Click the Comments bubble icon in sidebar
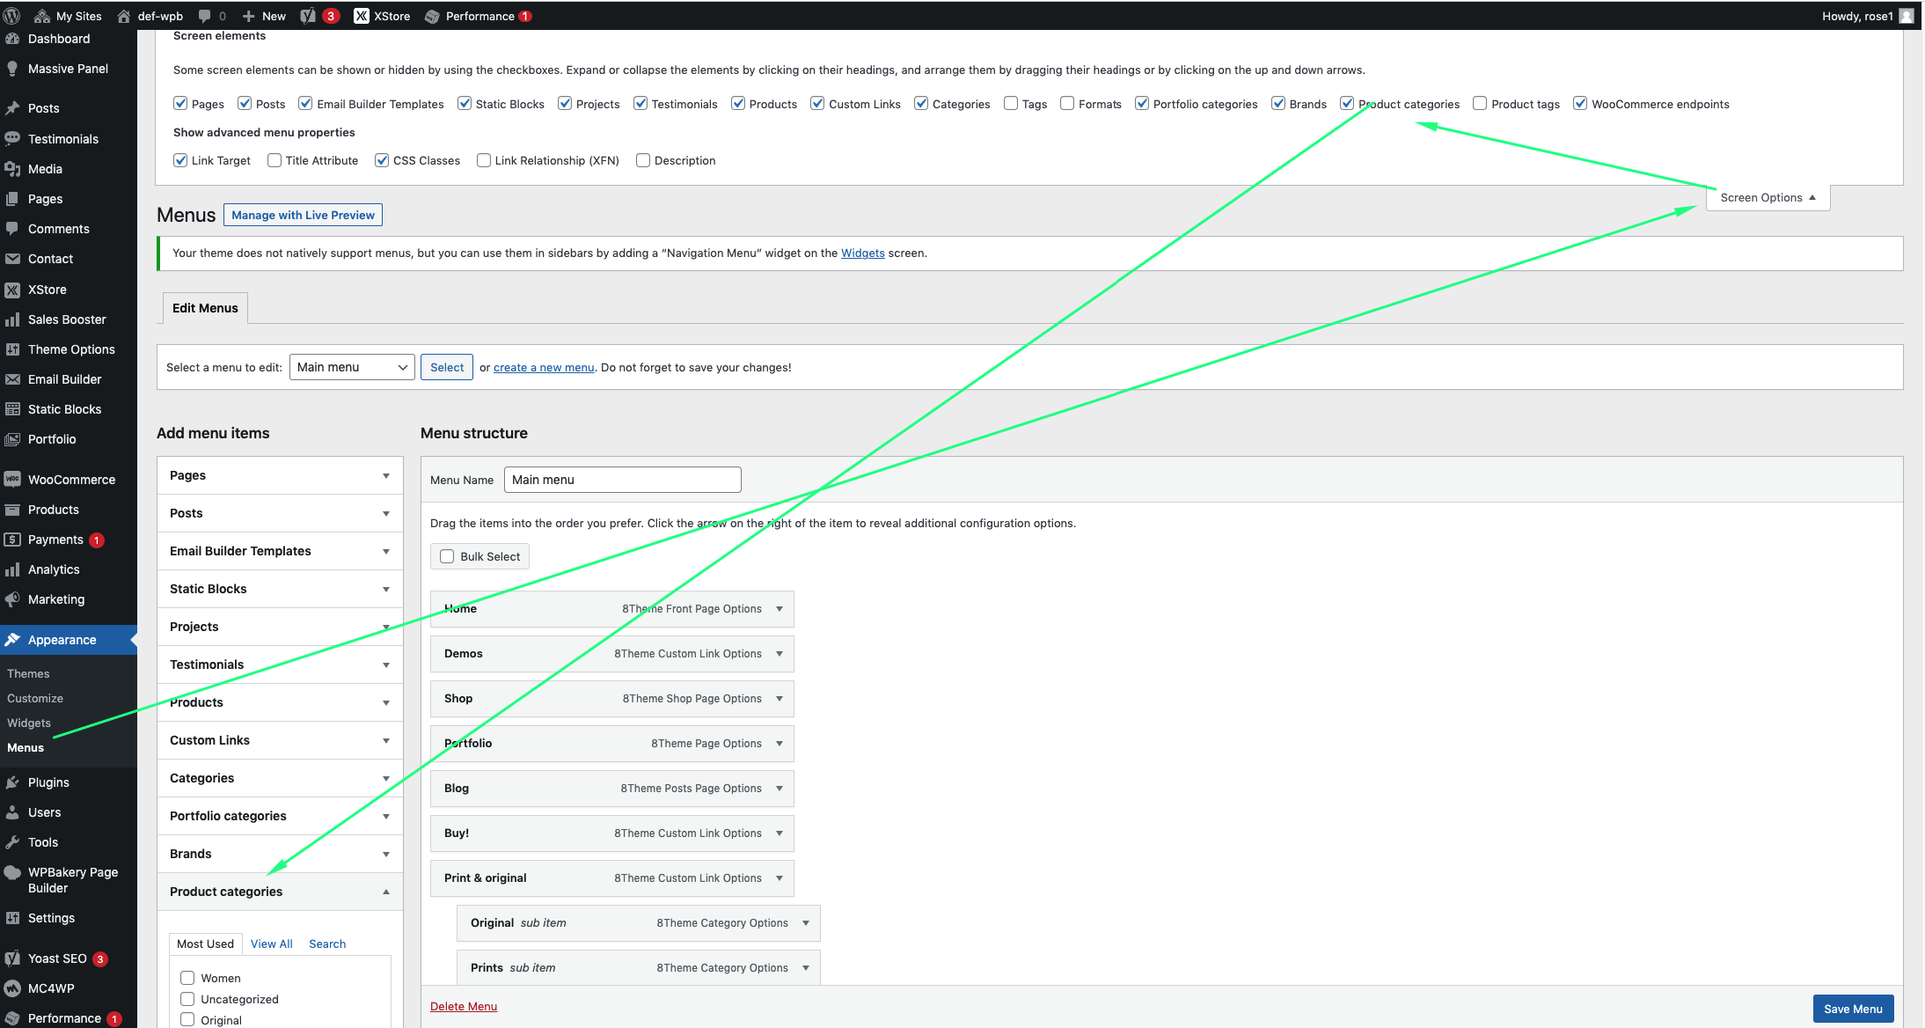Image resolution: width=1925 pixels, height=1028 pixels. pos(12,229)
